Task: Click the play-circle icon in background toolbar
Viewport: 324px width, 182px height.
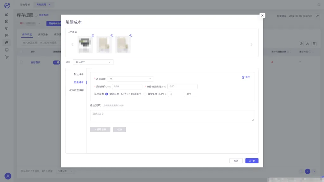Action: pyautogui.click(x=301, y=44)
